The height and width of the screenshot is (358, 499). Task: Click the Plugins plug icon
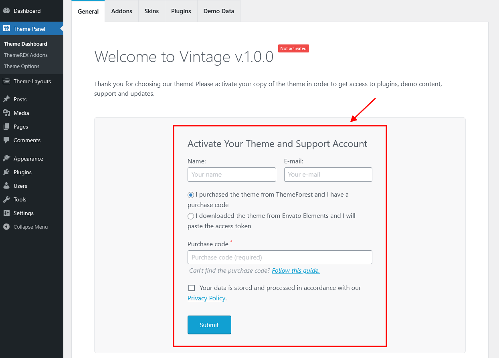coord(6,172)
